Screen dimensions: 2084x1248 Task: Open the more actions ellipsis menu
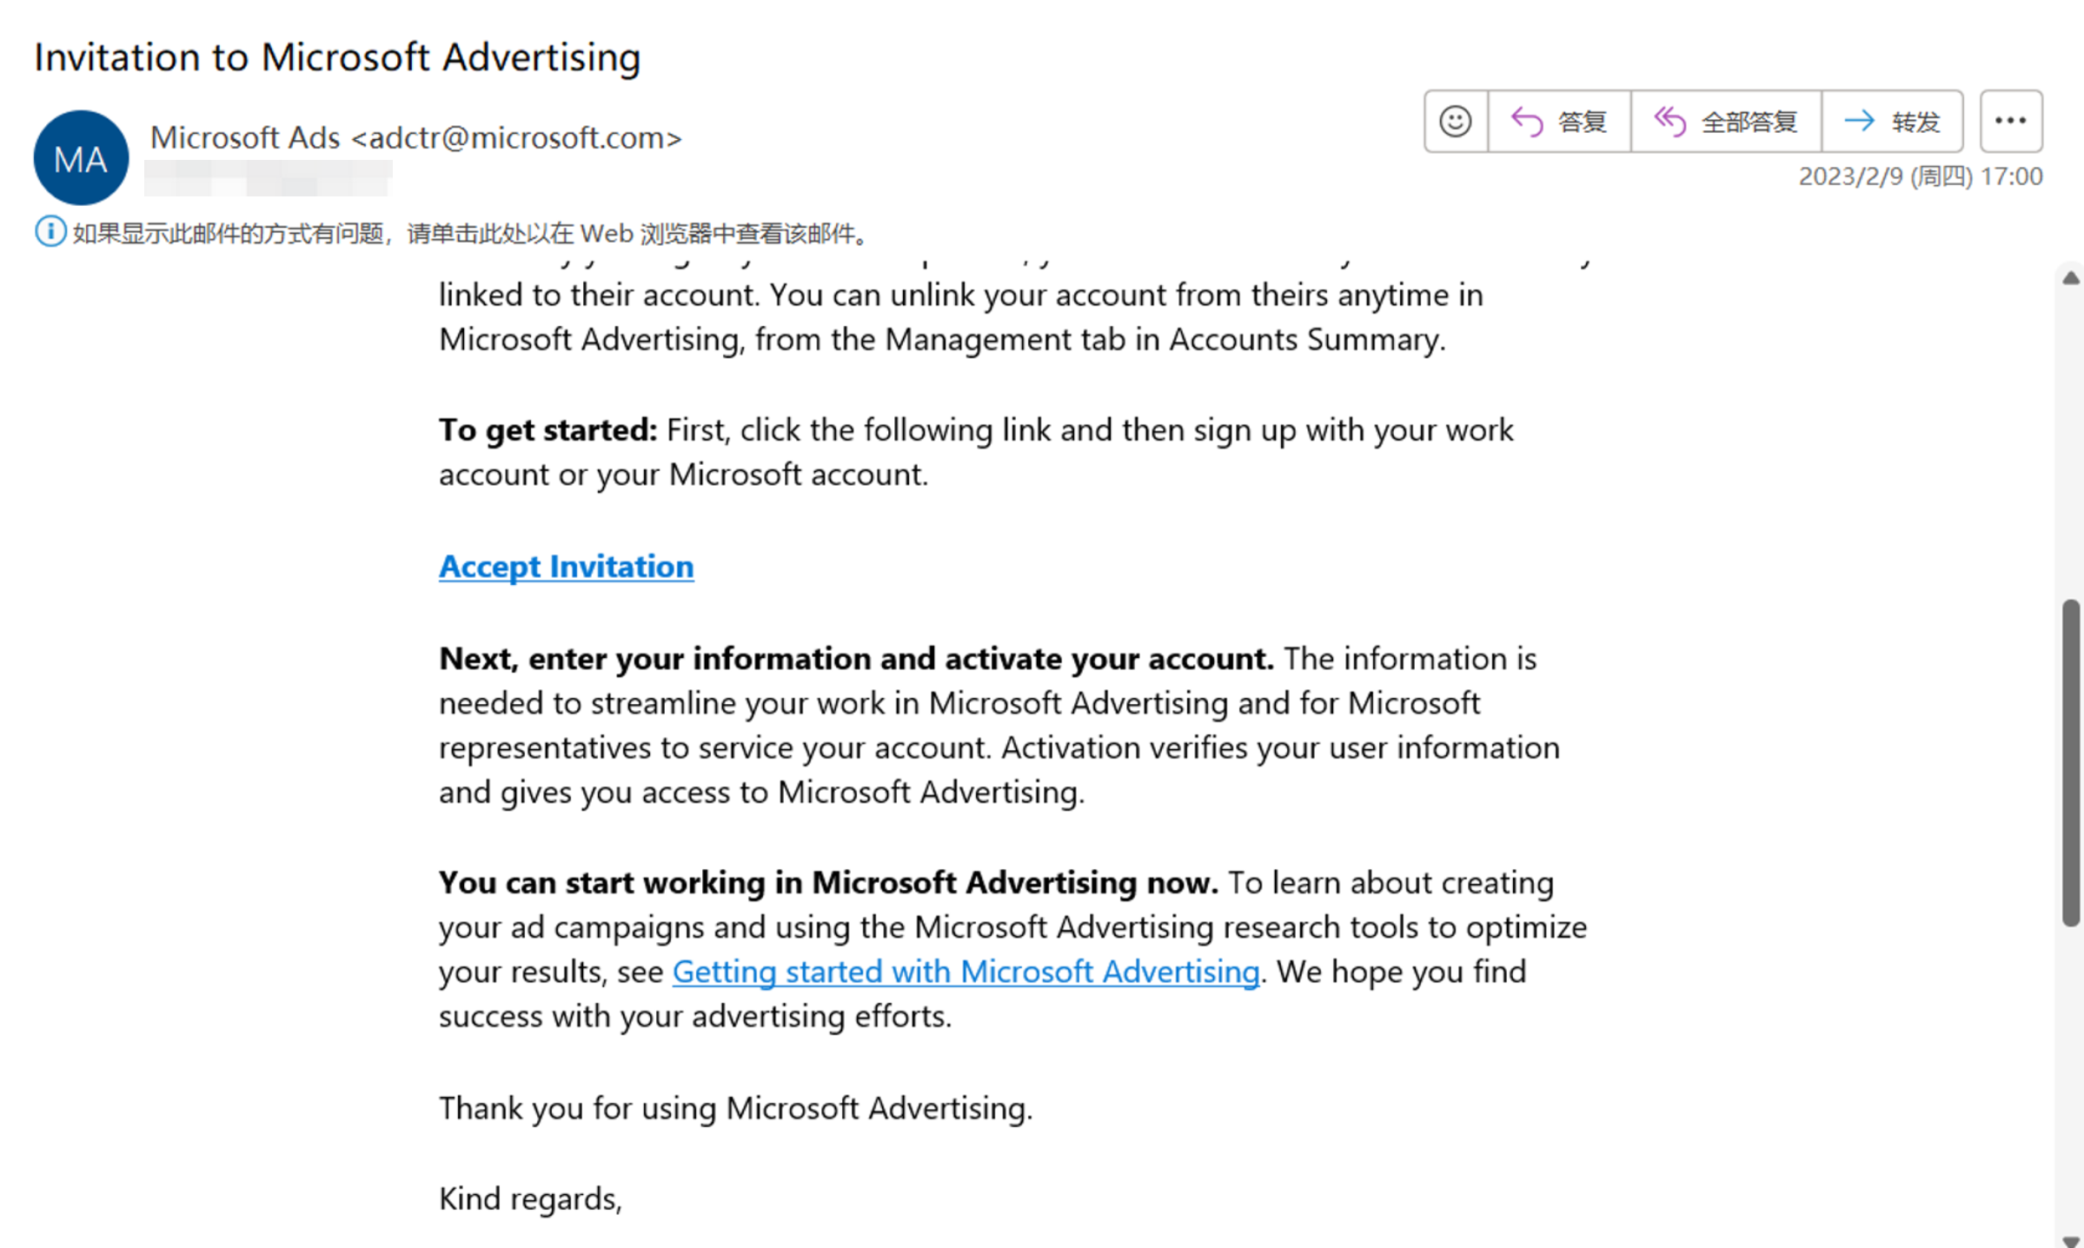coord(2010,122)
